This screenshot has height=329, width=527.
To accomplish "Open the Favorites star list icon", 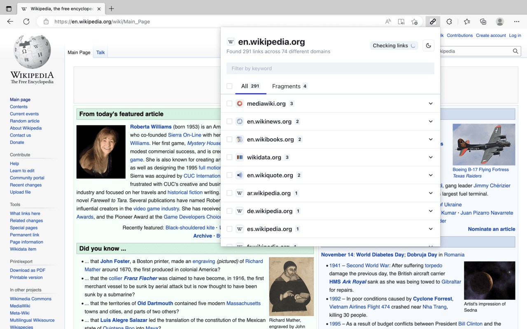I will click(x=467, y=21).
